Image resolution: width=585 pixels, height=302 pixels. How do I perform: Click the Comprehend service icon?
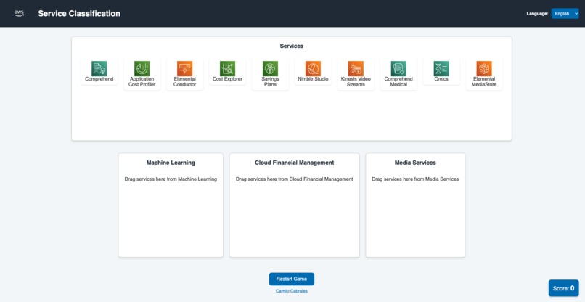point(99,69)
